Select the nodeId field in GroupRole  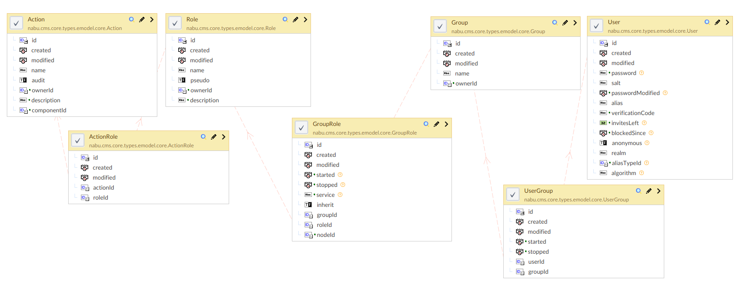click(326, 235)
